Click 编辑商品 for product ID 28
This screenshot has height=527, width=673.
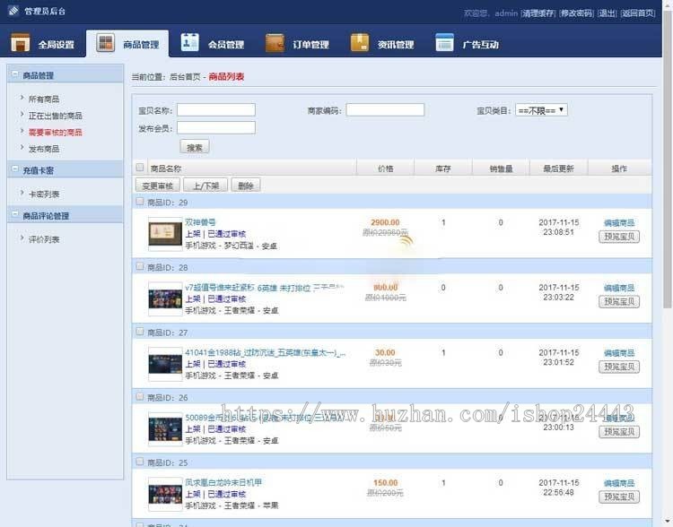(x=619, y=289)
